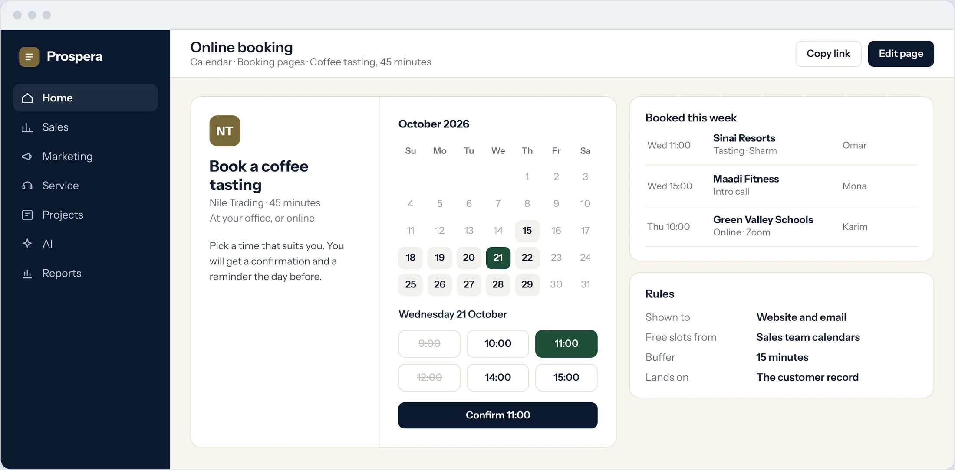Screen dimensions: 955x470
Task: Click the Home house icon
Action: pos(27,98)
